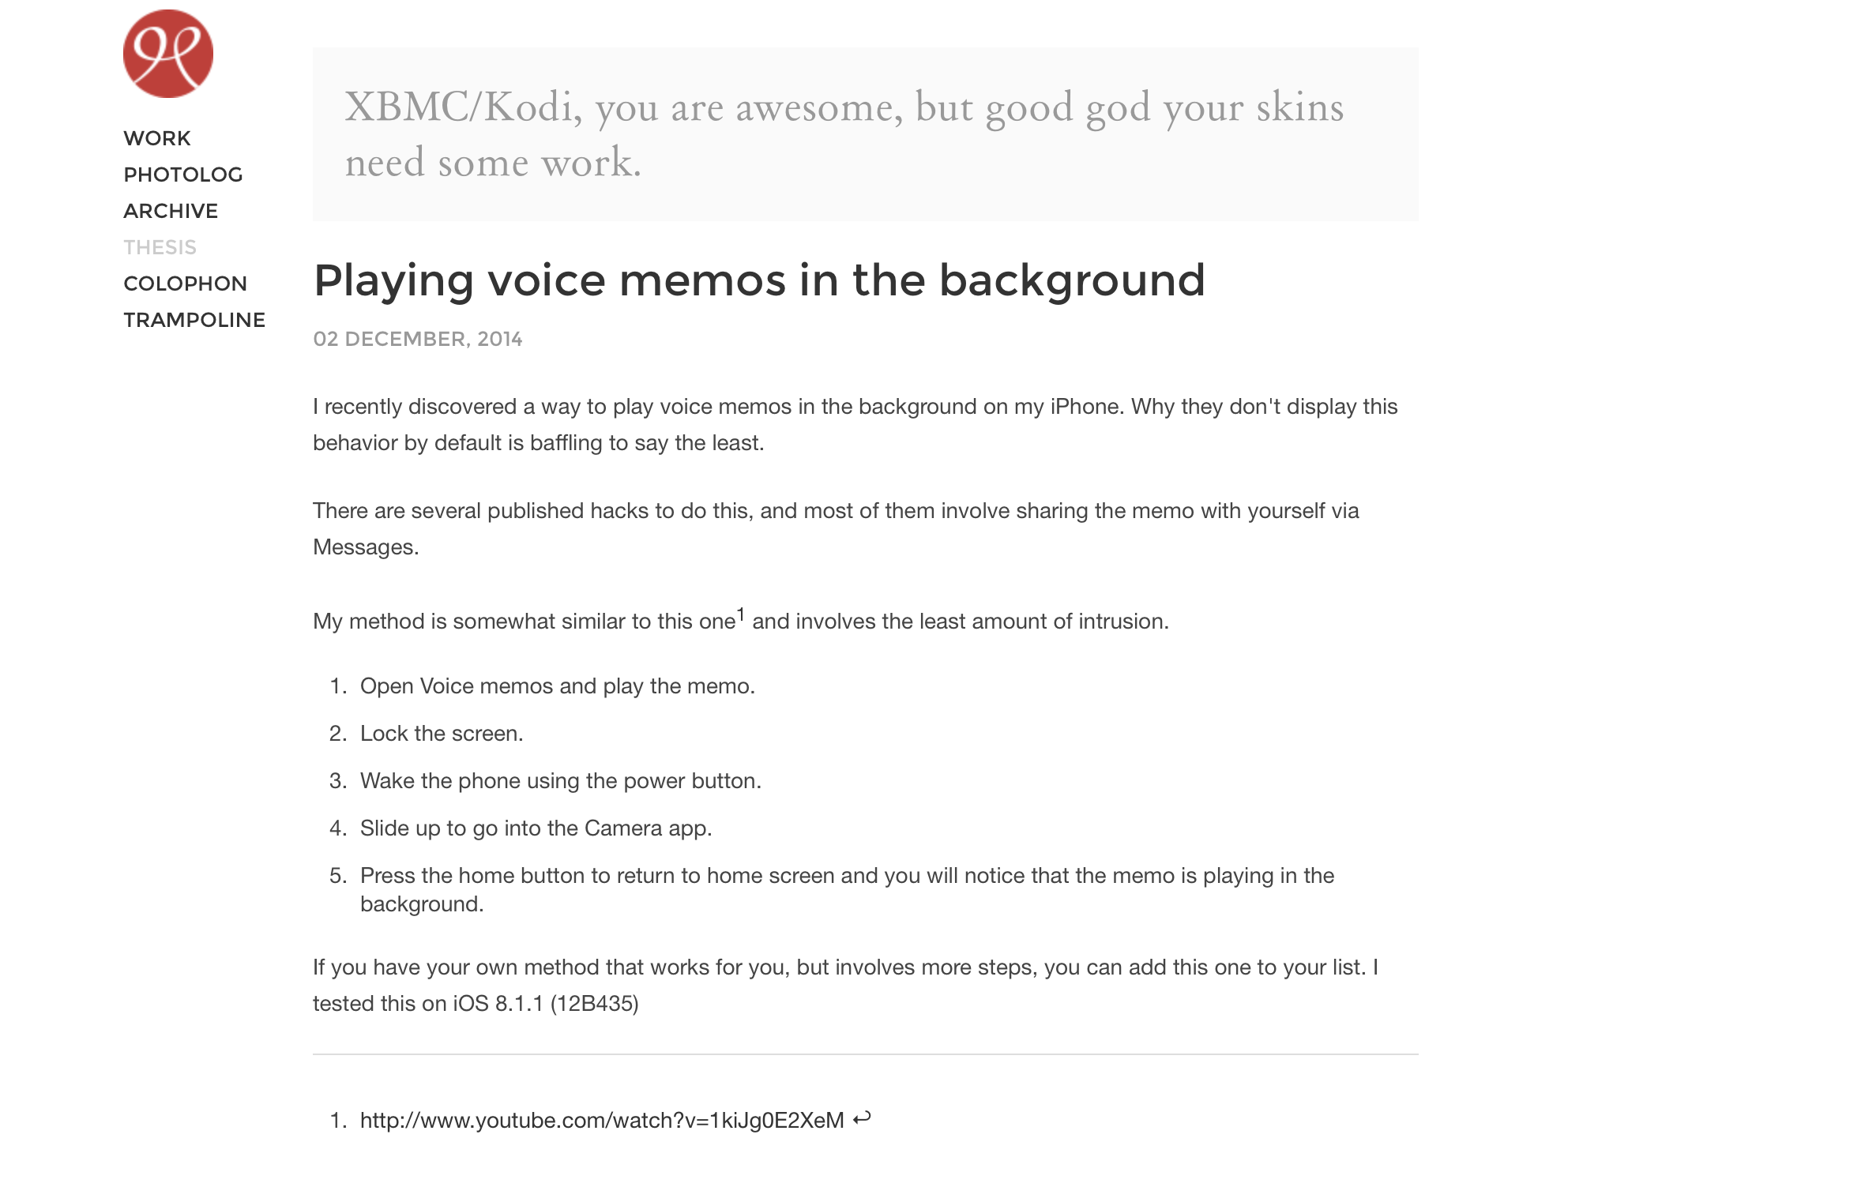Click the "Open Voice memos" list step

(557, 686)
